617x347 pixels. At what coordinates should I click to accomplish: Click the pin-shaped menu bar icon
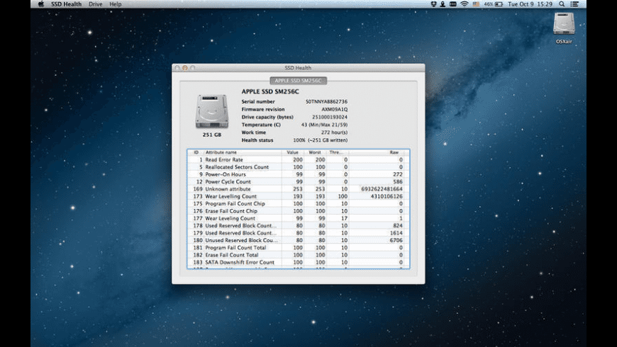(x=443, y=4)
